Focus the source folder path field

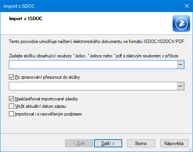coord(93,64)
